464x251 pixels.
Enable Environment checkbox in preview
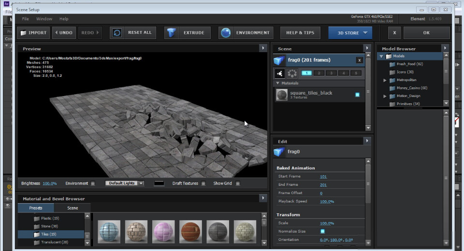pyautogui.click(x=93, y=183)
